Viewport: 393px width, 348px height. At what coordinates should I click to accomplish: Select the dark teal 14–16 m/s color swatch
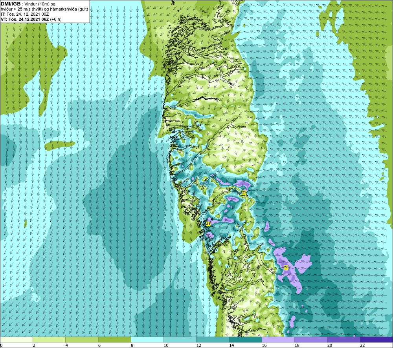pos(245,339)
